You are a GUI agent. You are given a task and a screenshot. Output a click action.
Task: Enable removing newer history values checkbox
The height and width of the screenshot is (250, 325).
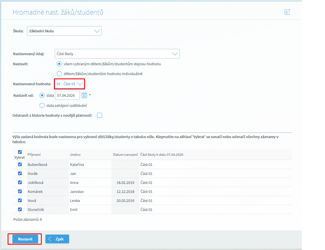[x=100, y=115]
